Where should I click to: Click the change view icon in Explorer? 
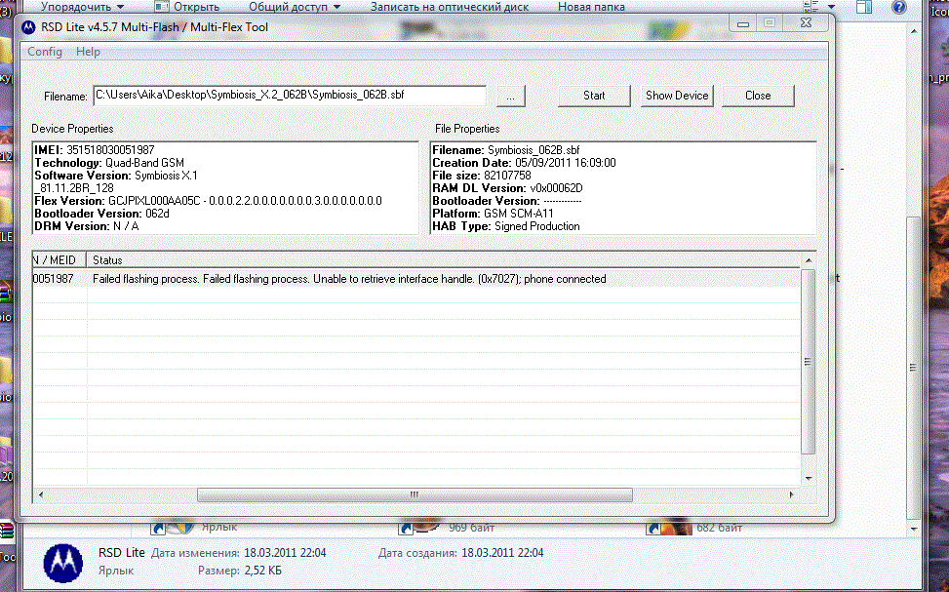(x=811, y=7)
